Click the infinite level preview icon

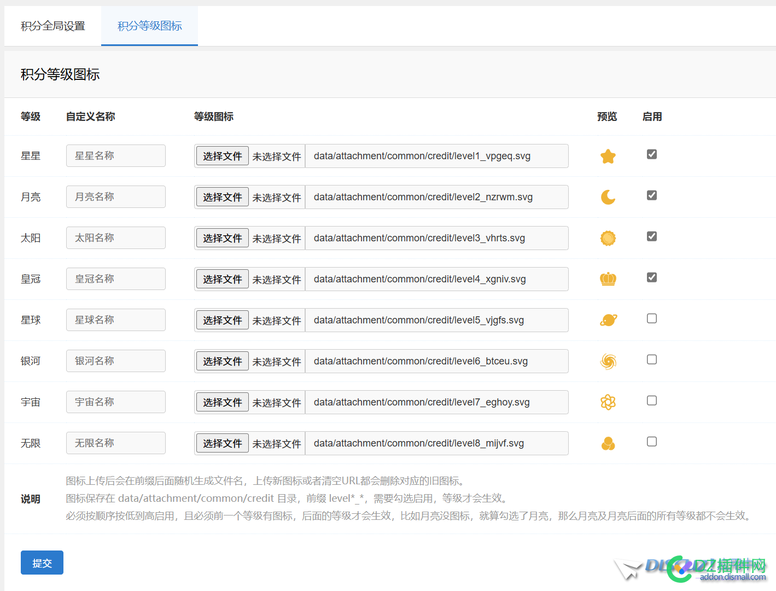(x=608, y=443)
